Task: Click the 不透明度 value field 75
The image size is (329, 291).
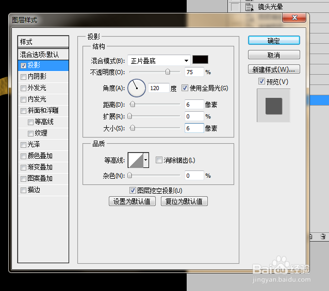Action: tap(194, 72)
